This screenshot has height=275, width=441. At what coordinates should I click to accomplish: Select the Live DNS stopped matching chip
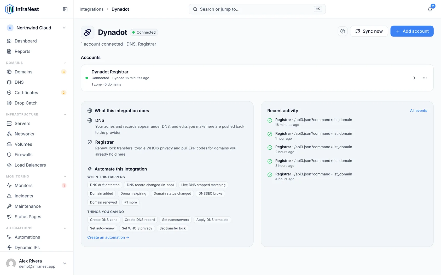(203, 185)
